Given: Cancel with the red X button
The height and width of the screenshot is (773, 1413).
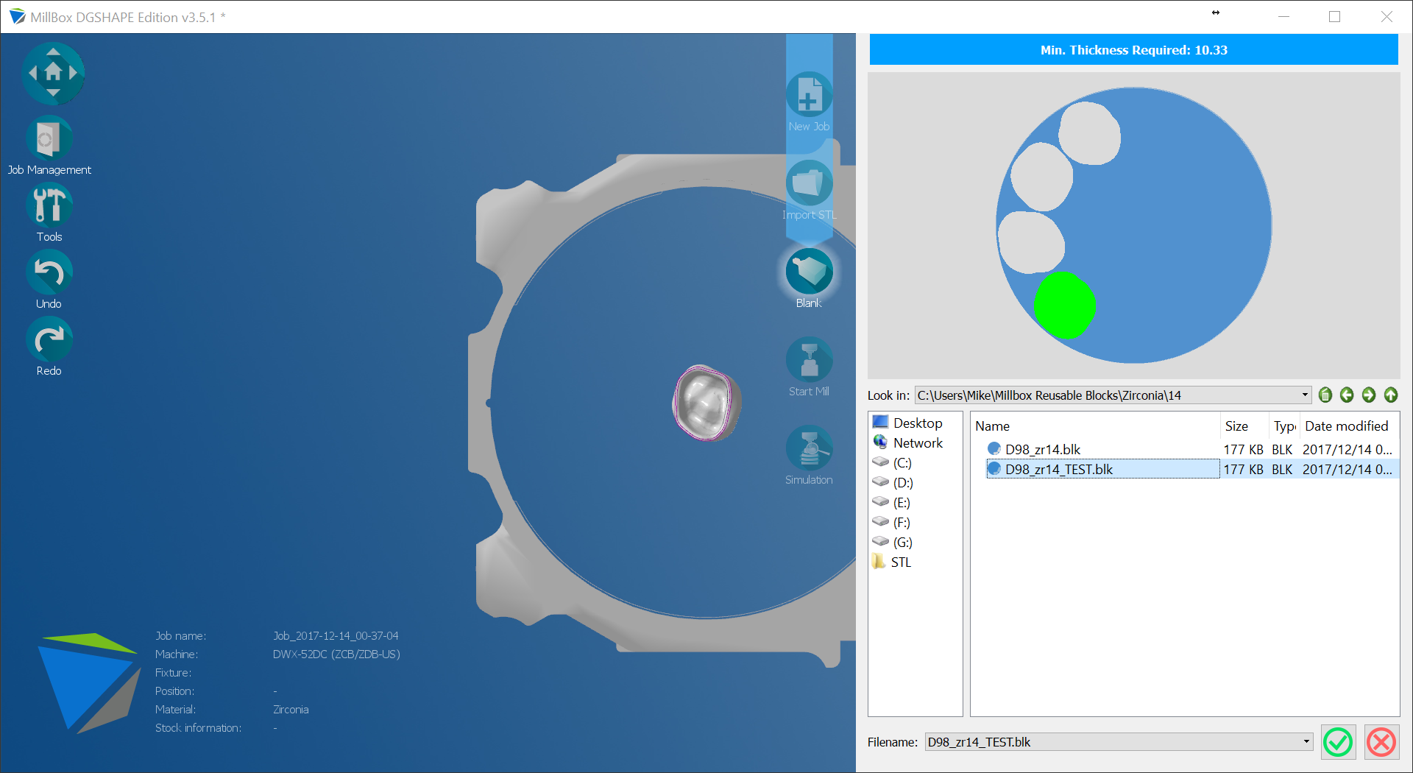Looking at the screenshot, I should [1381, 742].
